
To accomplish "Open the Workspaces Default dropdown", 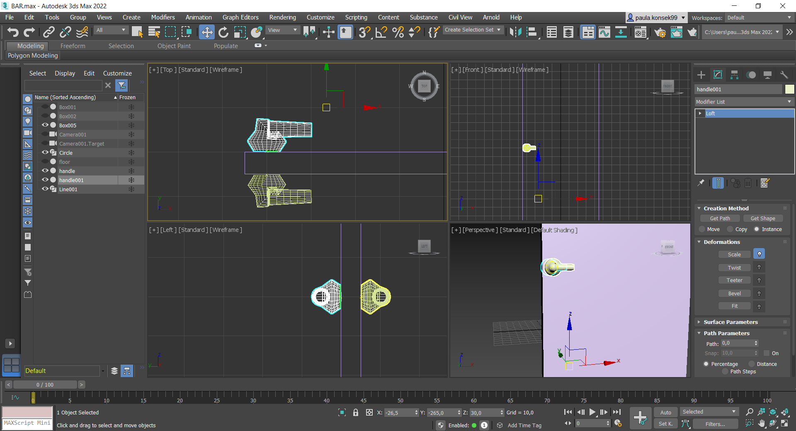I will coord(759,18).
